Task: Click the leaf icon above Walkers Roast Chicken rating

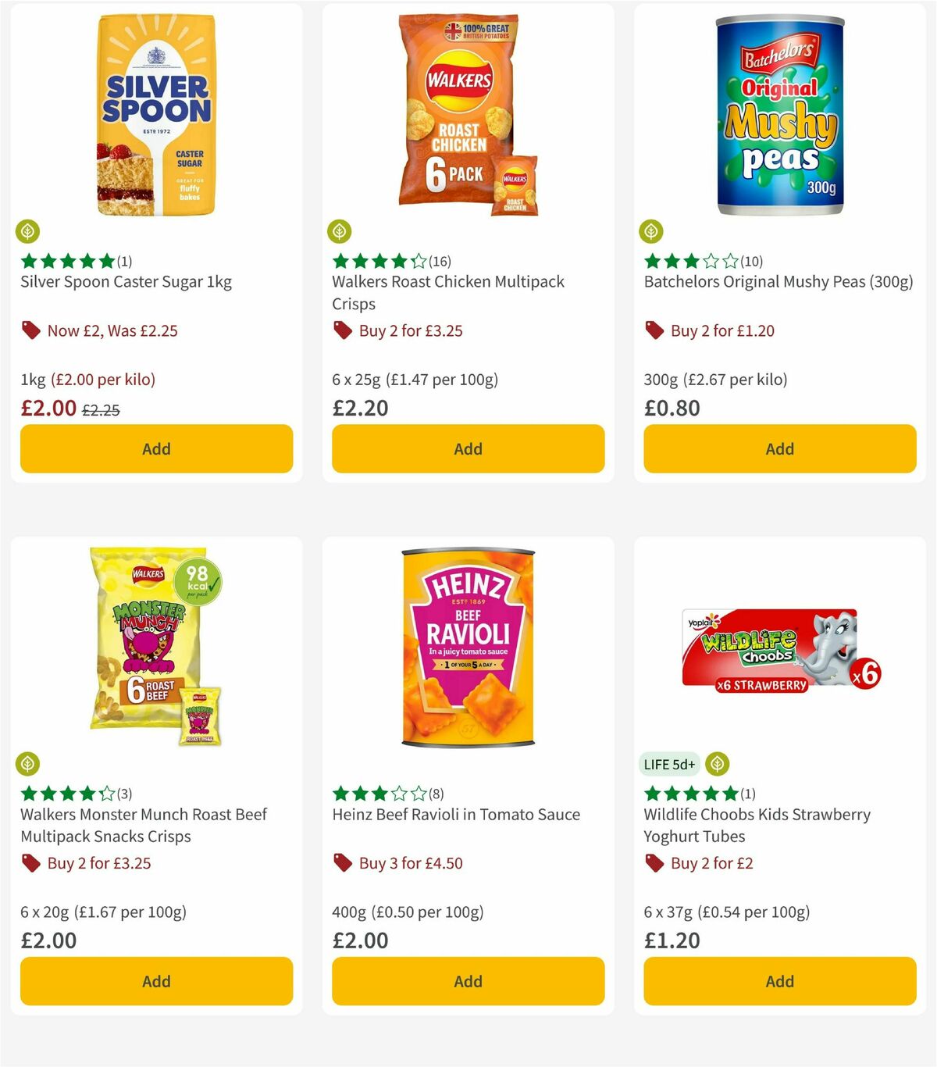Action: click(340, 231)
